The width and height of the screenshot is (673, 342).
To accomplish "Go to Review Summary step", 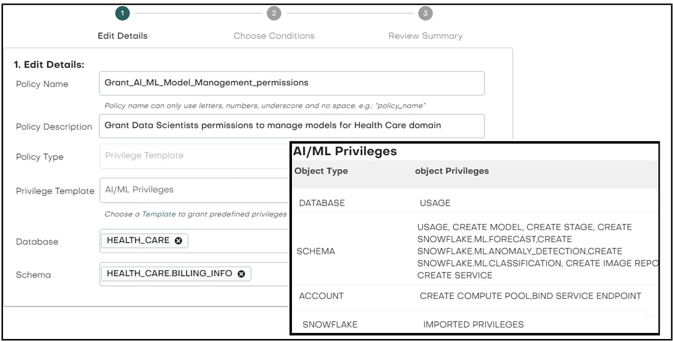I will point(426,36).
